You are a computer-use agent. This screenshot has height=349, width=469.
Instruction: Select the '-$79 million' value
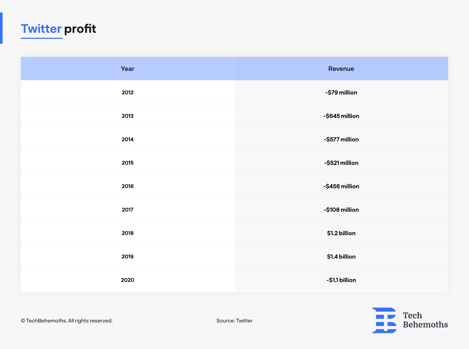click(x=341, y=92)
